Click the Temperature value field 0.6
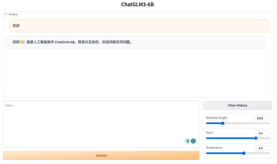The image size is (277, 164). pos(262,148)
